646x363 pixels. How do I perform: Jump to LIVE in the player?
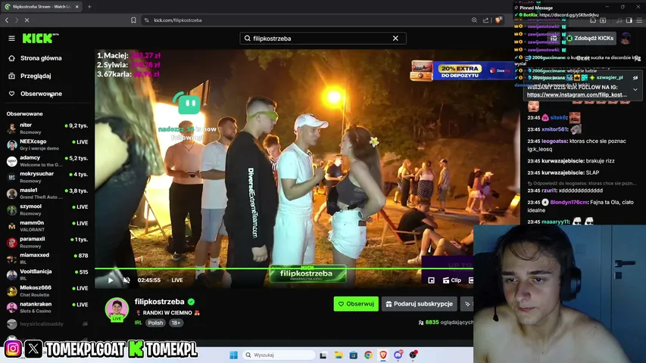click(177, 281)
